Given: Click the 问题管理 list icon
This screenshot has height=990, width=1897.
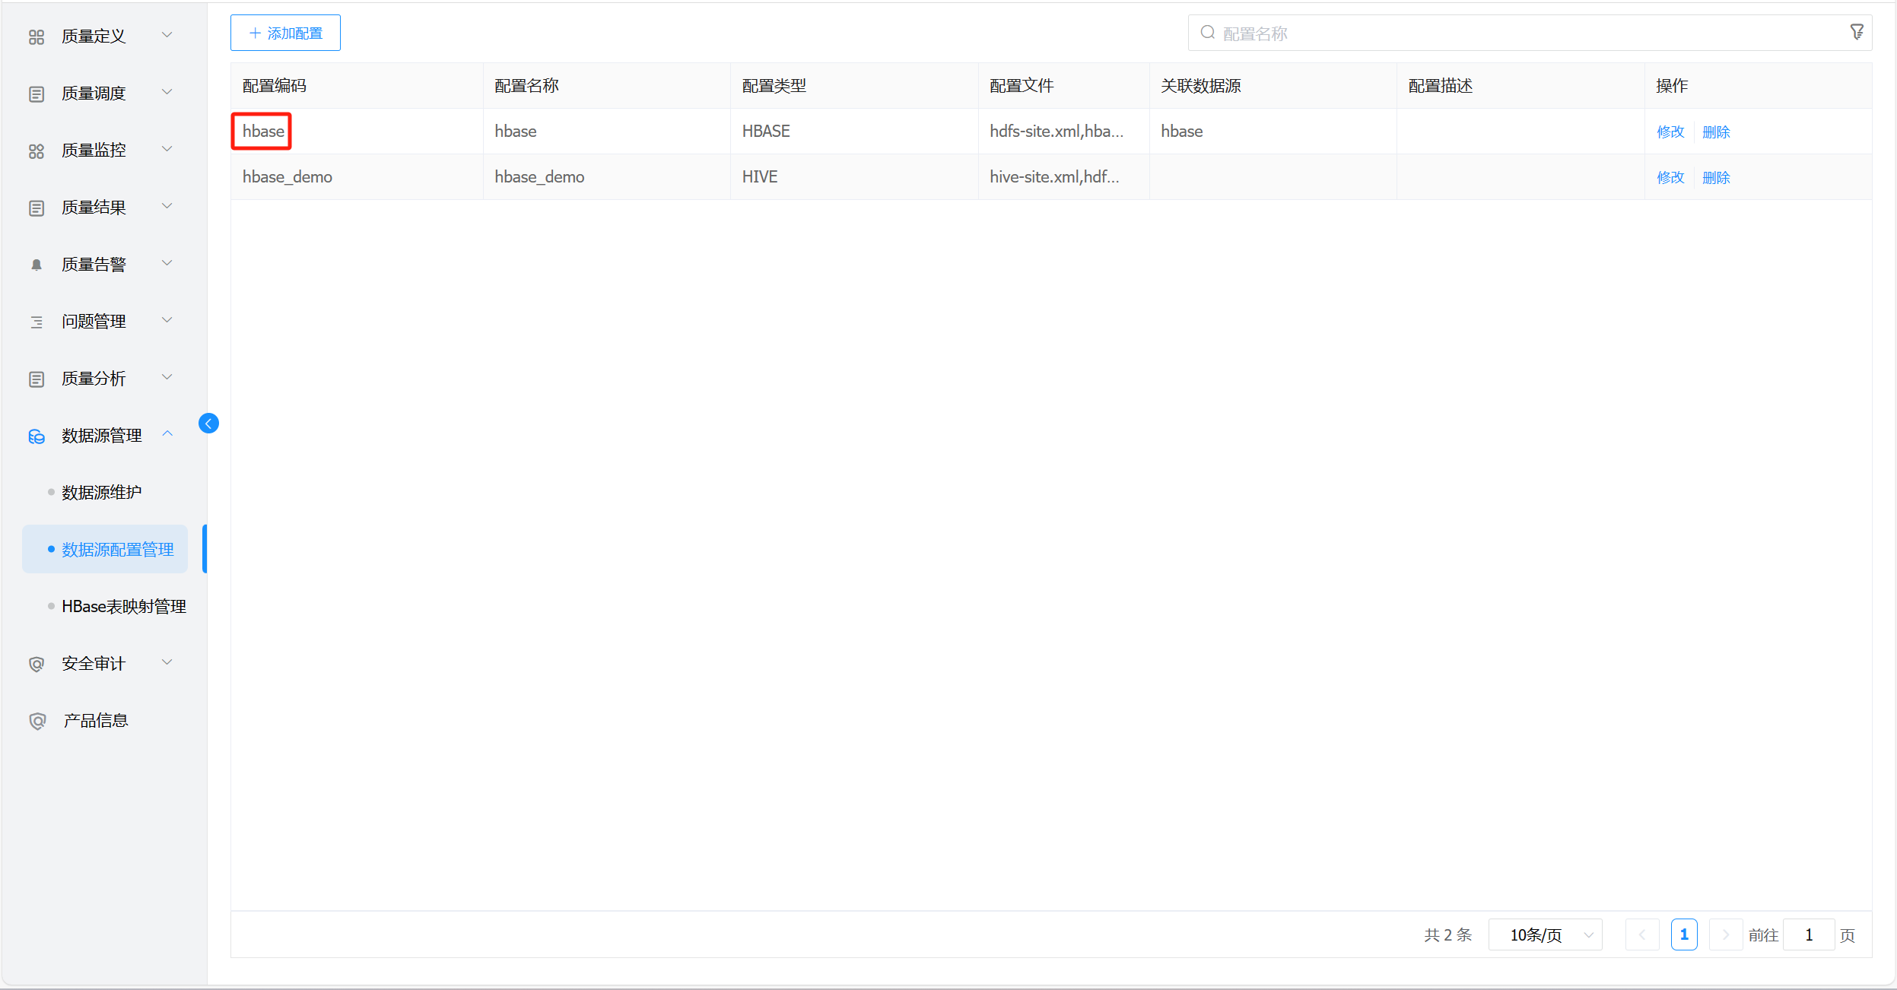Looking at the screenshot, I should click(x=37, y=322).
